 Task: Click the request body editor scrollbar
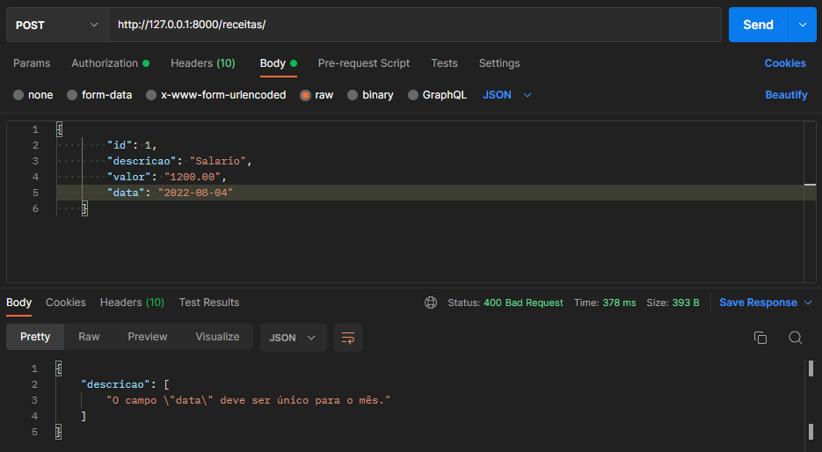click(810, 202)
